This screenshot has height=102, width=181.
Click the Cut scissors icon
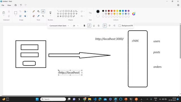[x=9, y=11]
